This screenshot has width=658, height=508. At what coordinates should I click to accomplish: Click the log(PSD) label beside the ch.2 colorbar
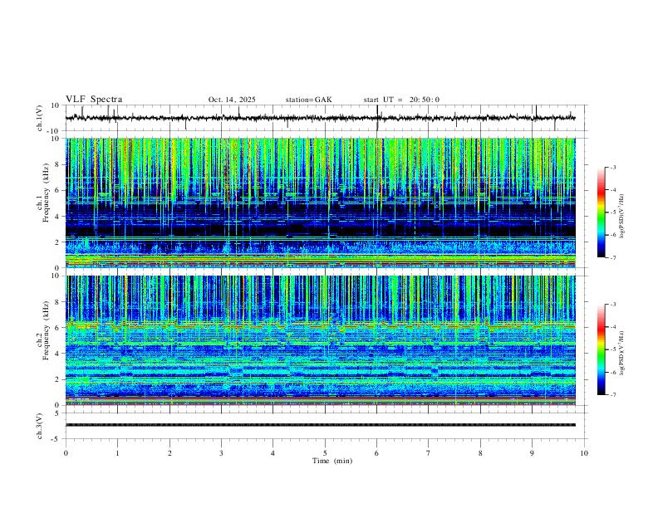[x=622, y=353]
